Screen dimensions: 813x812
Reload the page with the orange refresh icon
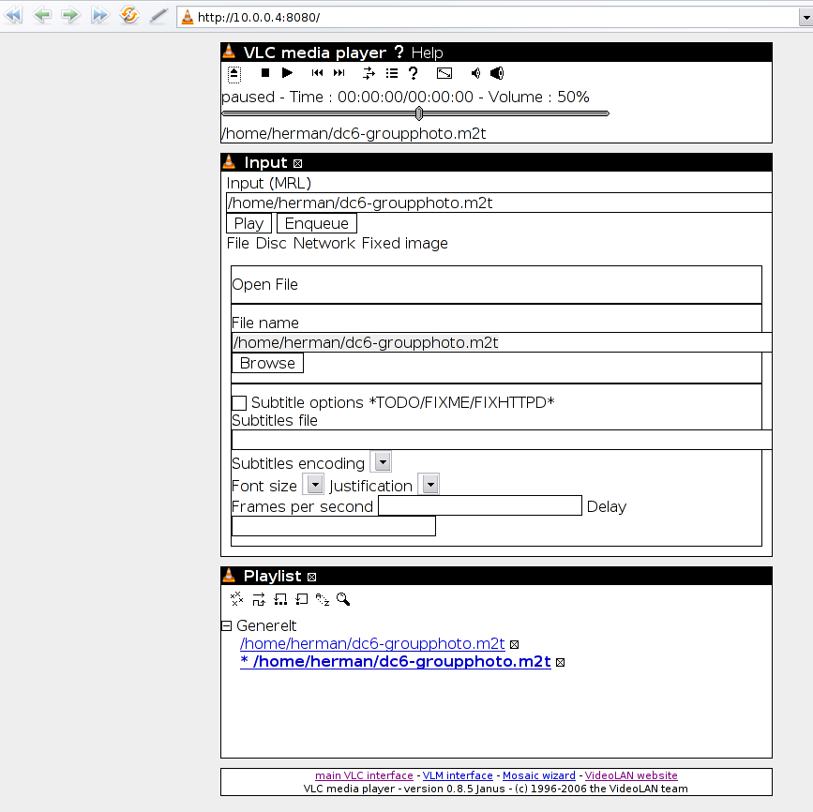coord(129,15)
